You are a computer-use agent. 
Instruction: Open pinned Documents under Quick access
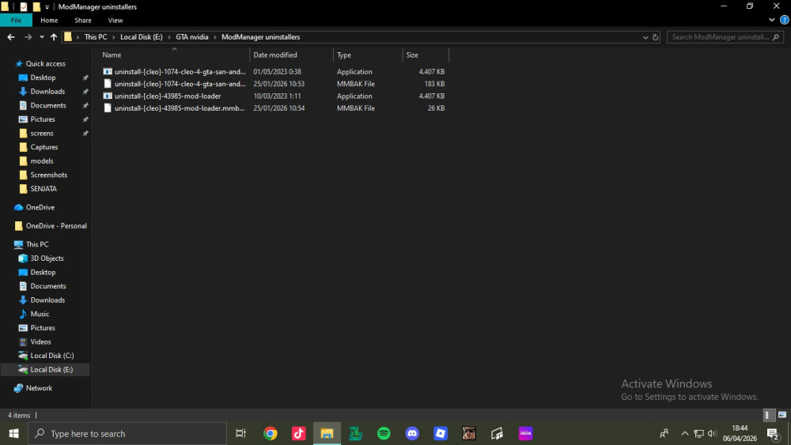48,105
